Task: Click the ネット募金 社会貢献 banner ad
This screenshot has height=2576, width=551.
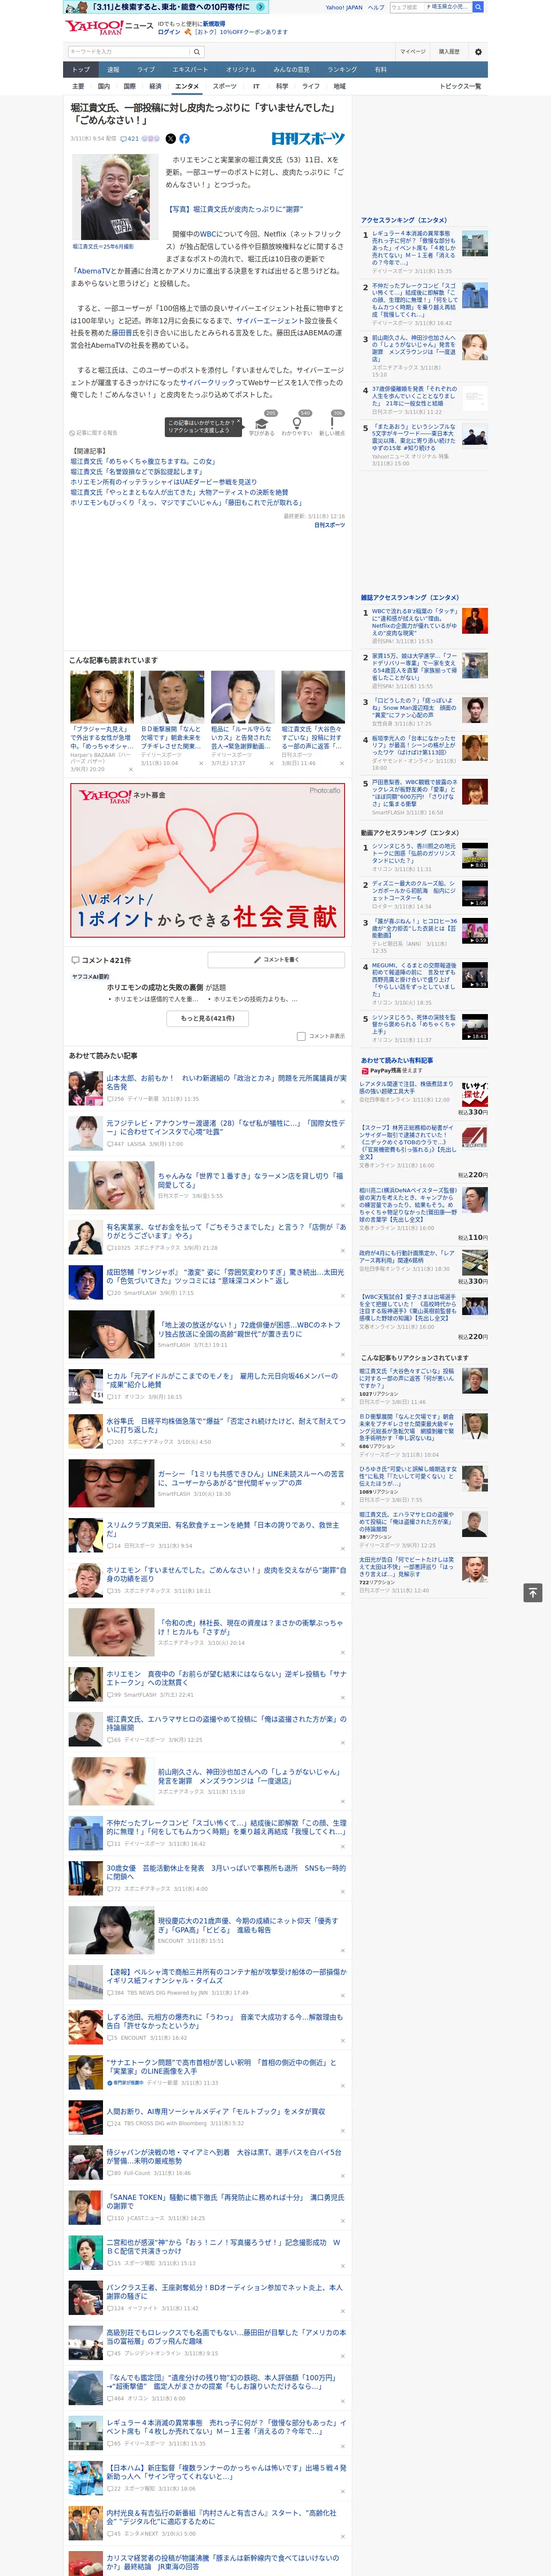Action: click(x=208, y=859)
